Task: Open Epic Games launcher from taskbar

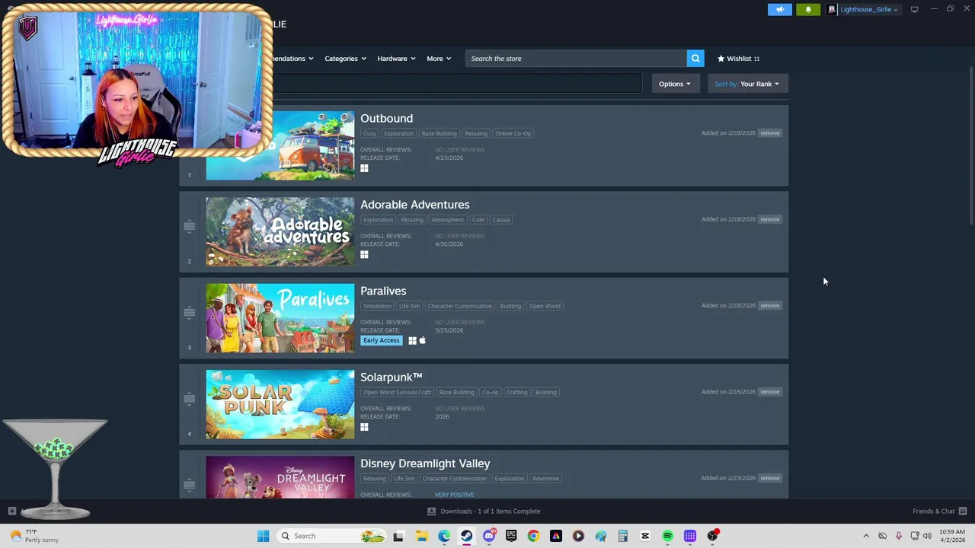Action: coord(511,536)
